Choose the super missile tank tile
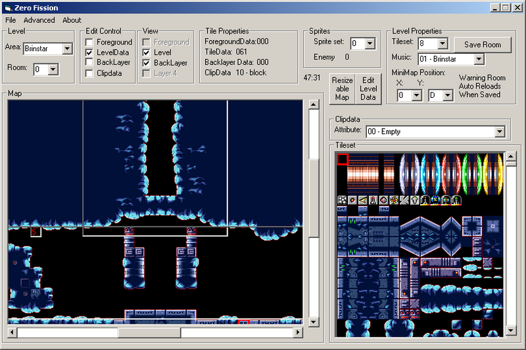 coord(456,200)
